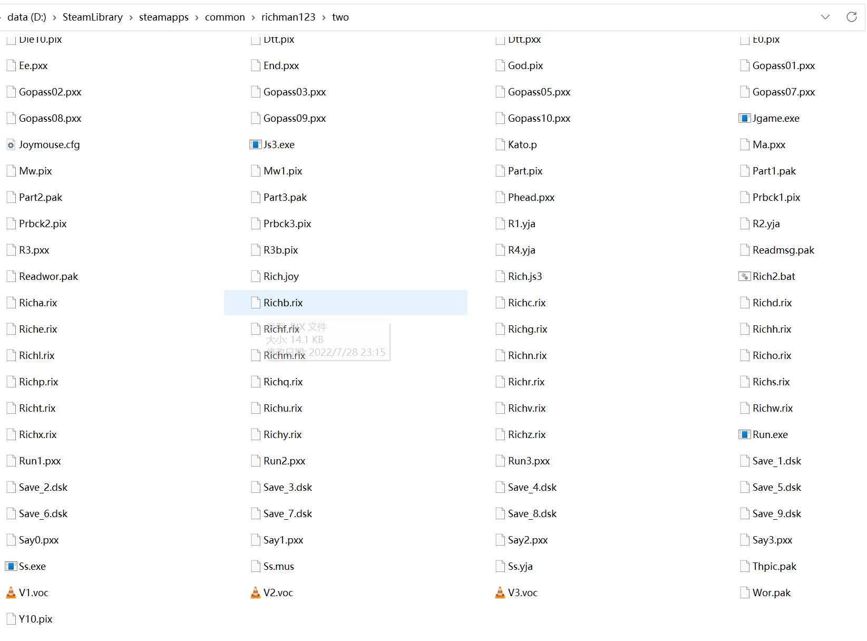Select the file named Gopass08.pxx
867x641 pixels.
click(50, 118)
